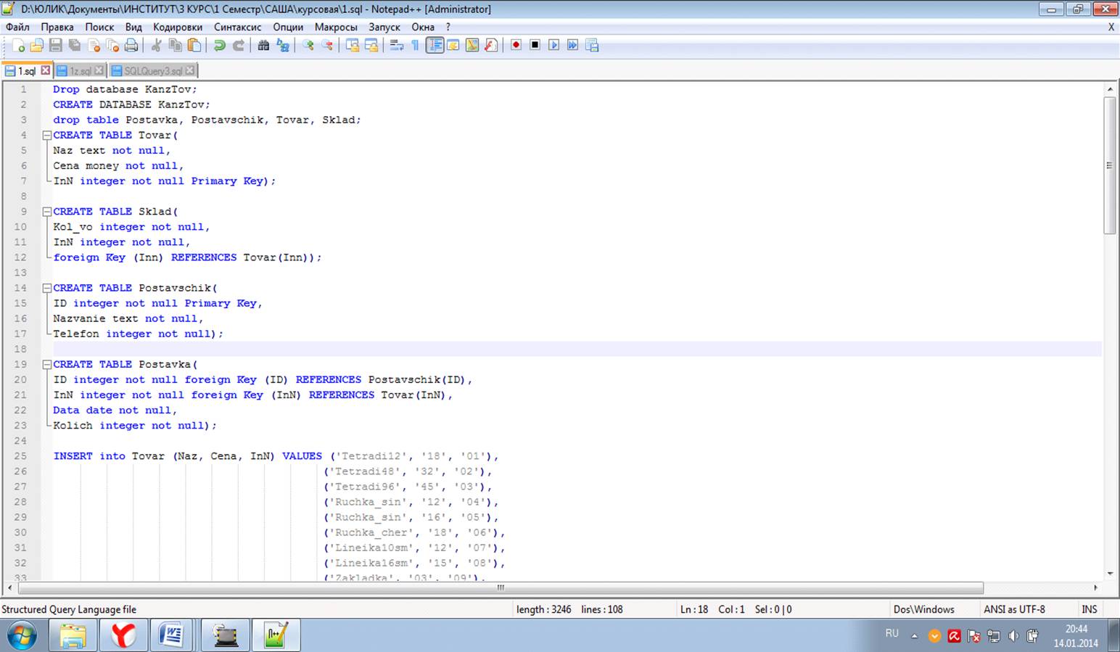The image size is (1120, 652).
Task: Collapse the CREATE TABLE Tovar code block
Action: 46,136
